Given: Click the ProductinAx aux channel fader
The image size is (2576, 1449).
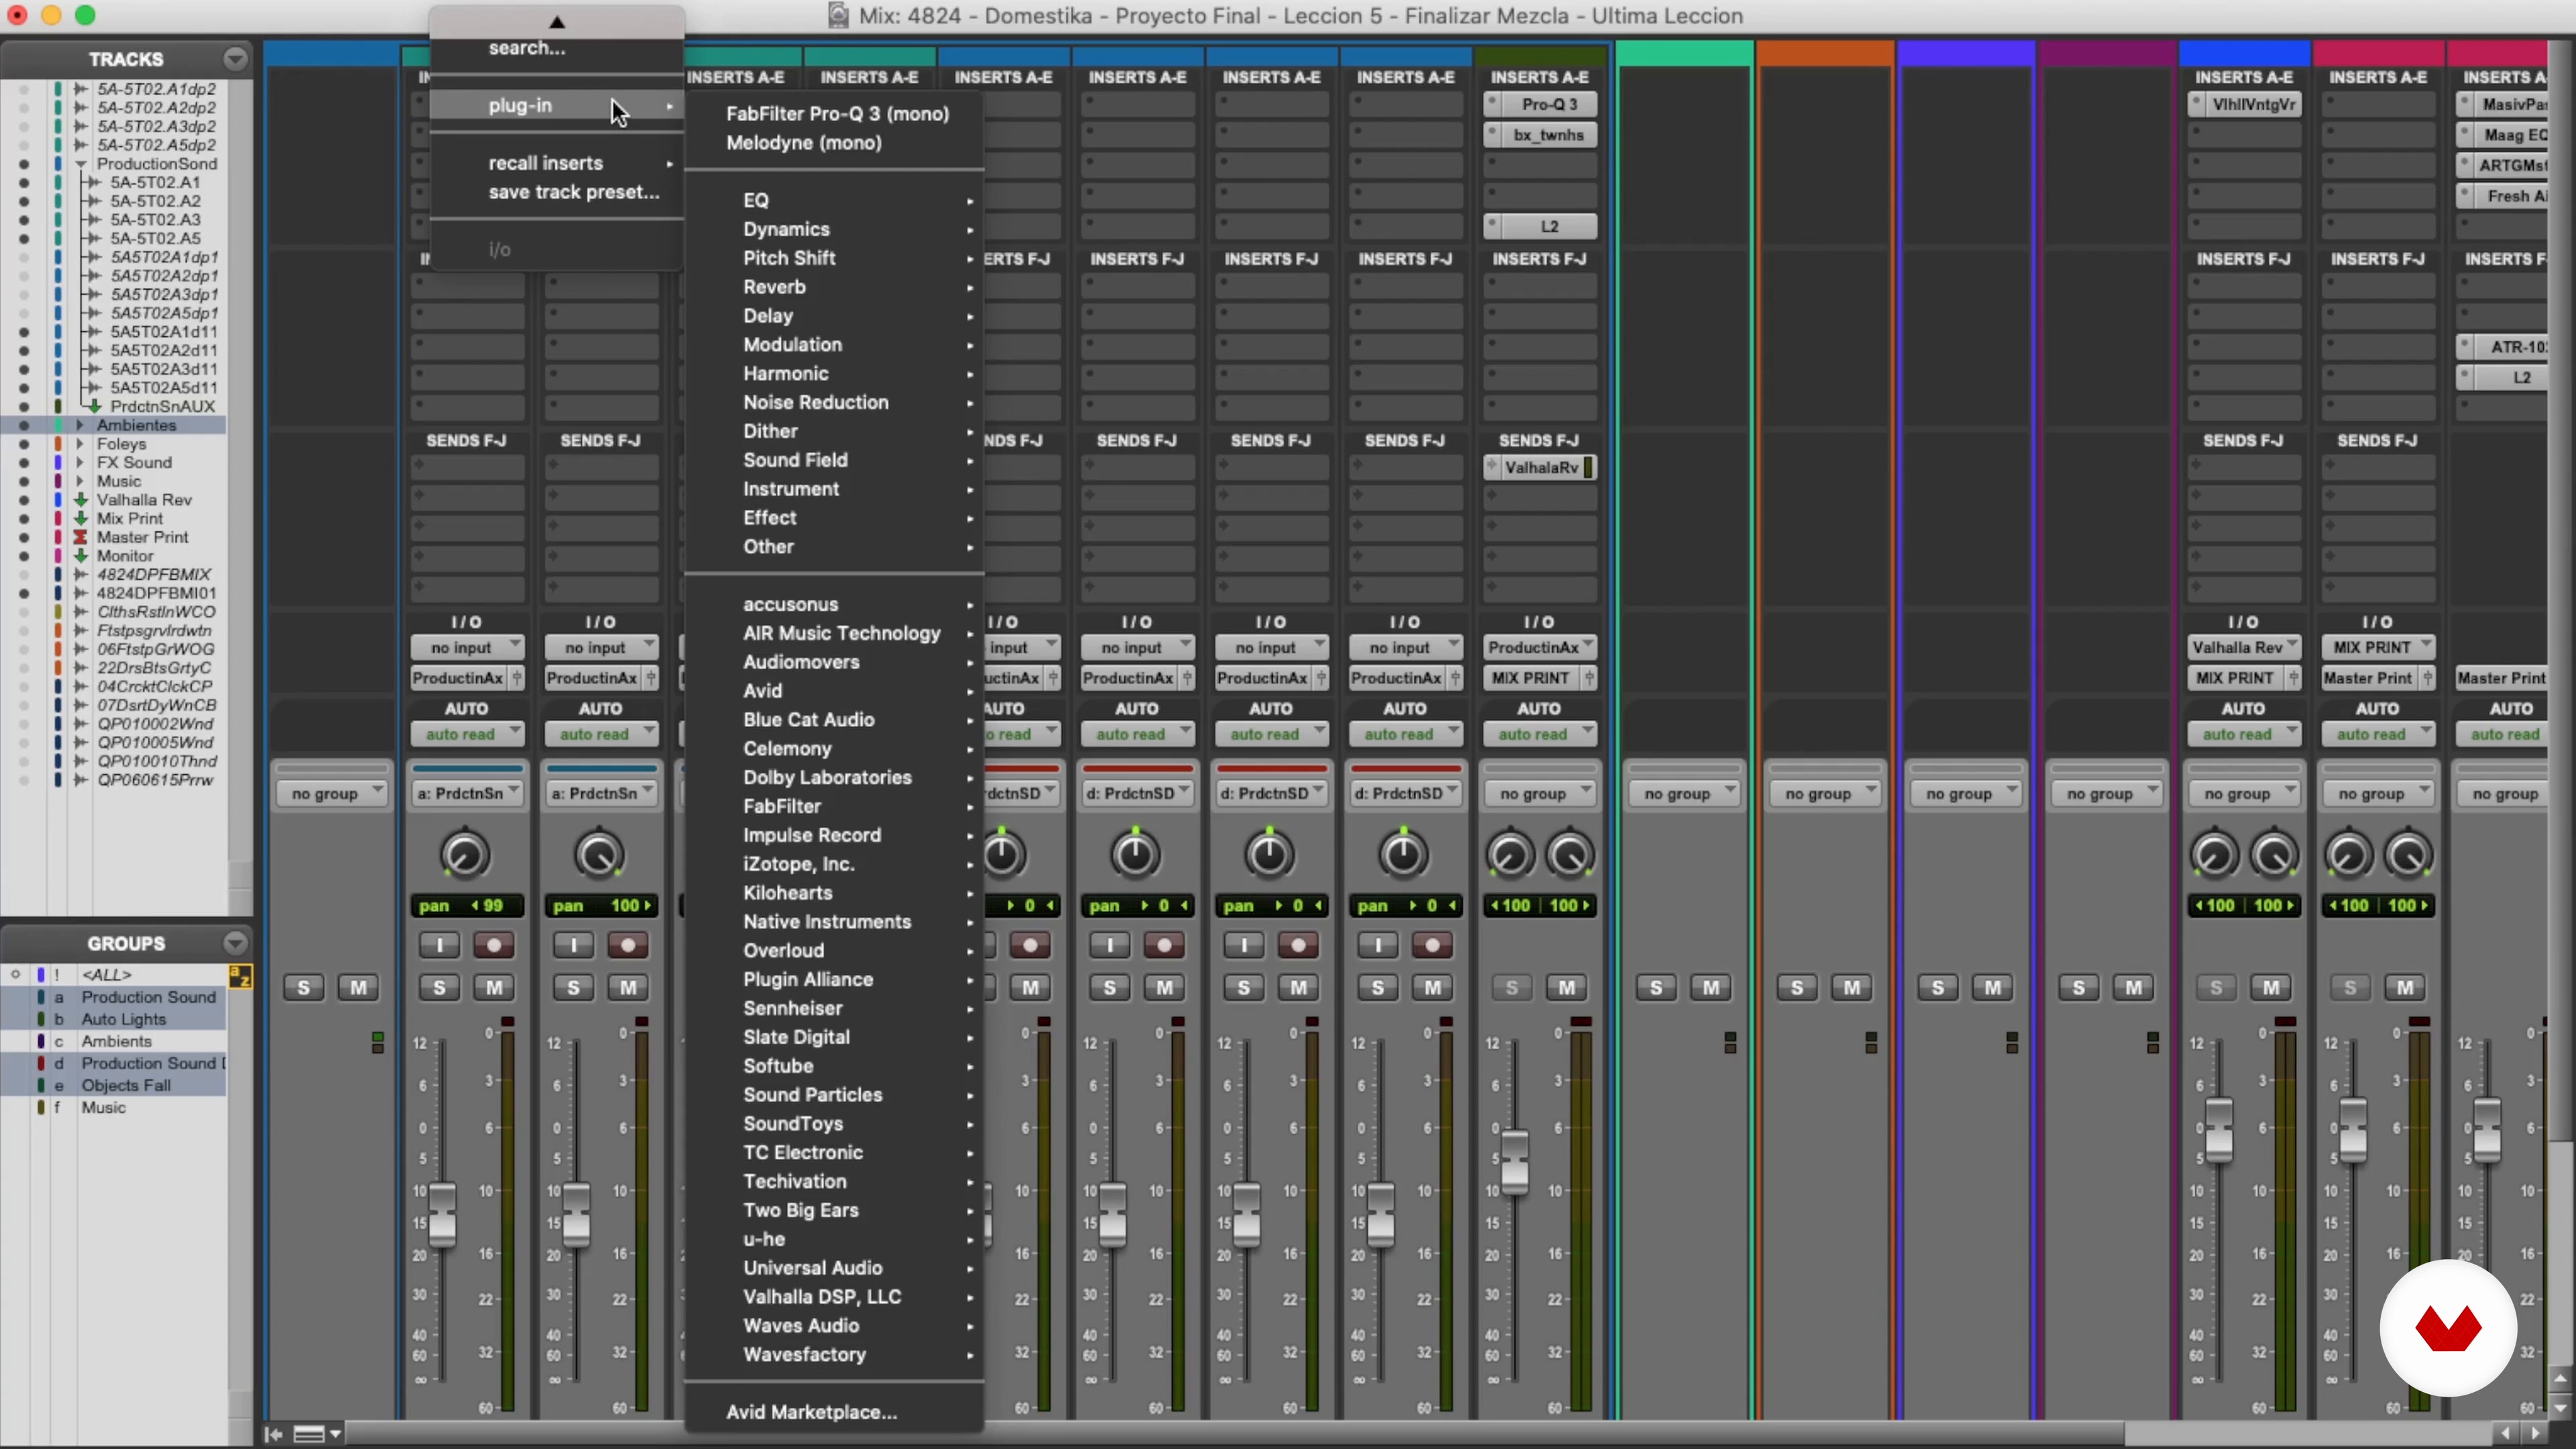Looking at the screenshot, I should 1515,1162.
